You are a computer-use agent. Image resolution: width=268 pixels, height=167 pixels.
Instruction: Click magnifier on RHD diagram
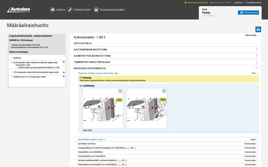click(164, 91)
